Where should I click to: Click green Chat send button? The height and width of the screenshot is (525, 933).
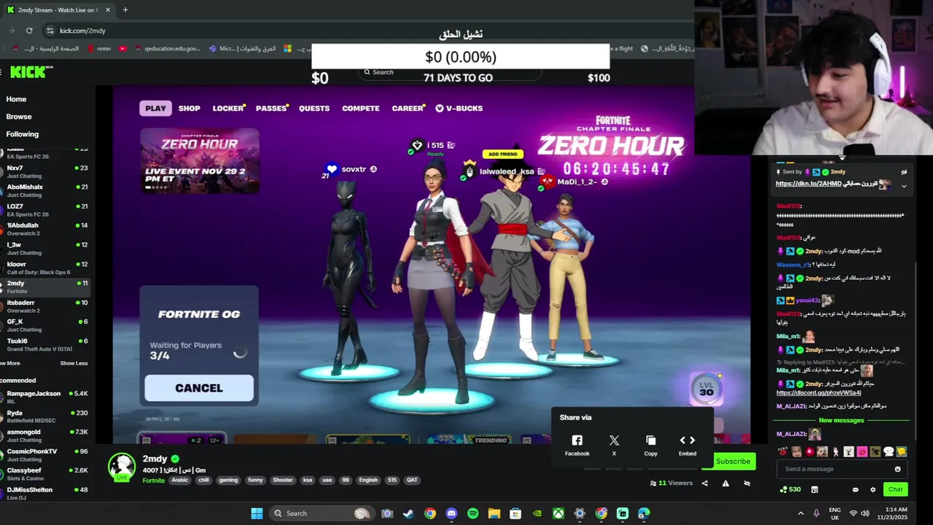[895, 489]
